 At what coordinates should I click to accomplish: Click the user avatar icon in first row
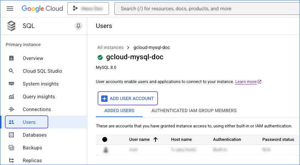pos(106,150)
